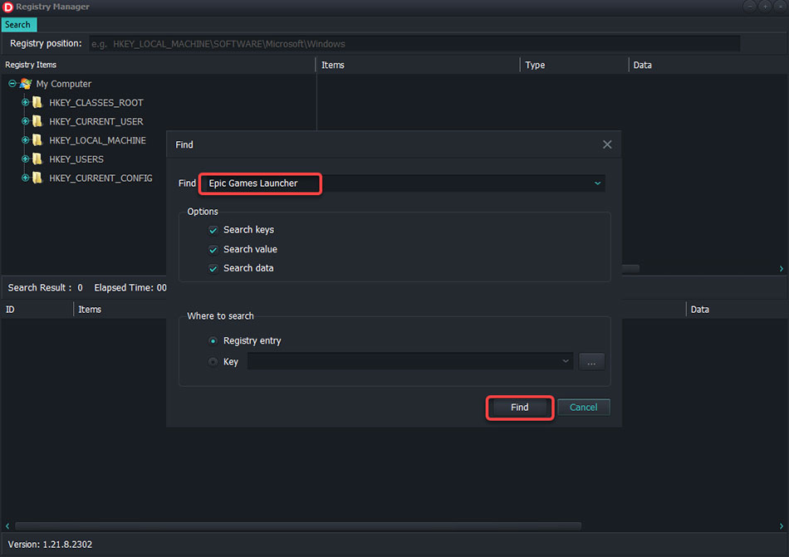Click the HKEY_USERS folder icon
The height and width of the screenshot is (557, 789).
[37, 159]
